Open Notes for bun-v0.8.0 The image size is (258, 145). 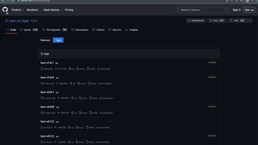pyautogui.click(x=94, y=113)
